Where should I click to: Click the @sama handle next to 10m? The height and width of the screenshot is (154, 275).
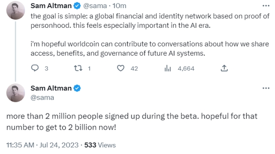pos(95,6)
